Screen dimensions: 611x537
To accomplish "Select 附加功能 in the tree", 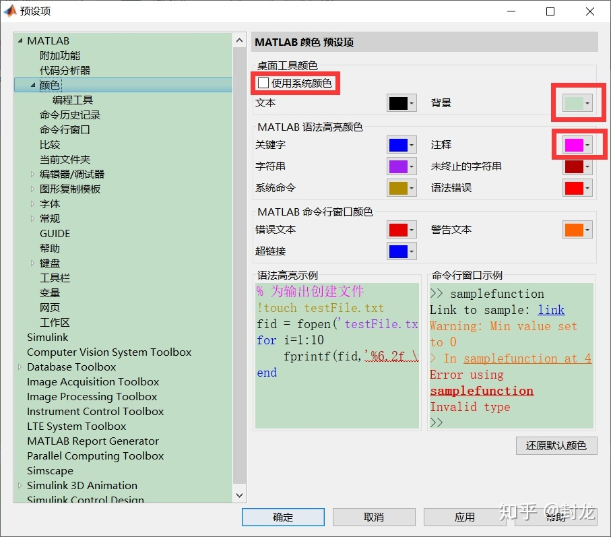I will 60,56.
